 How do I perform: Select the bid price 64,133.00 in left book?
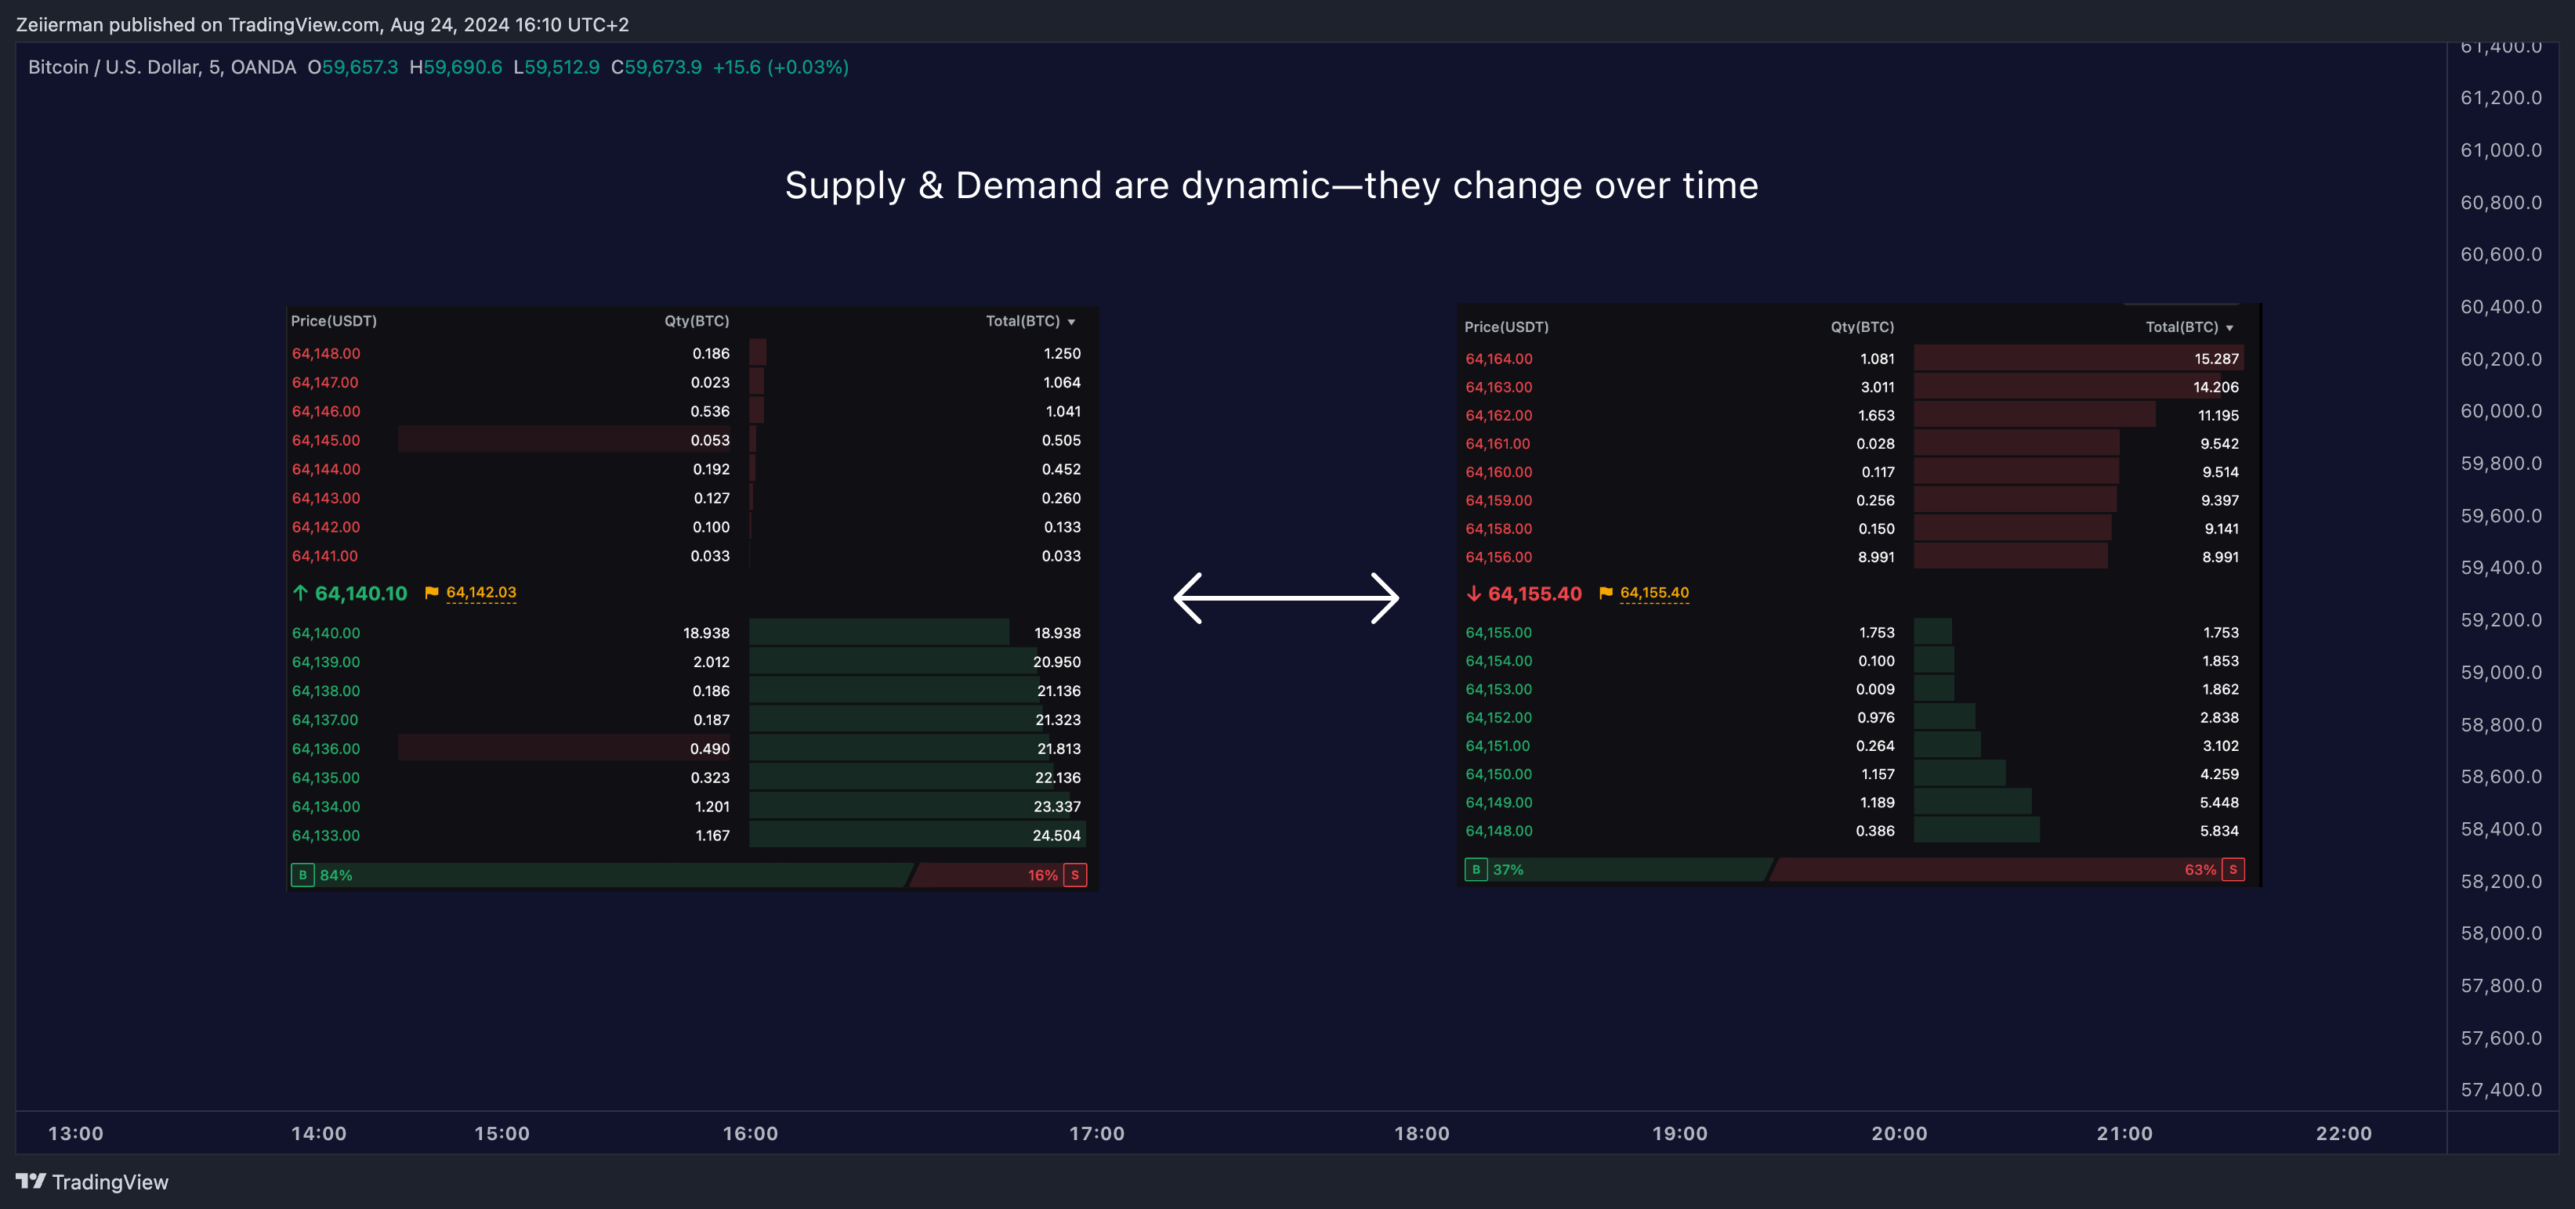click(x=326, y=836)
